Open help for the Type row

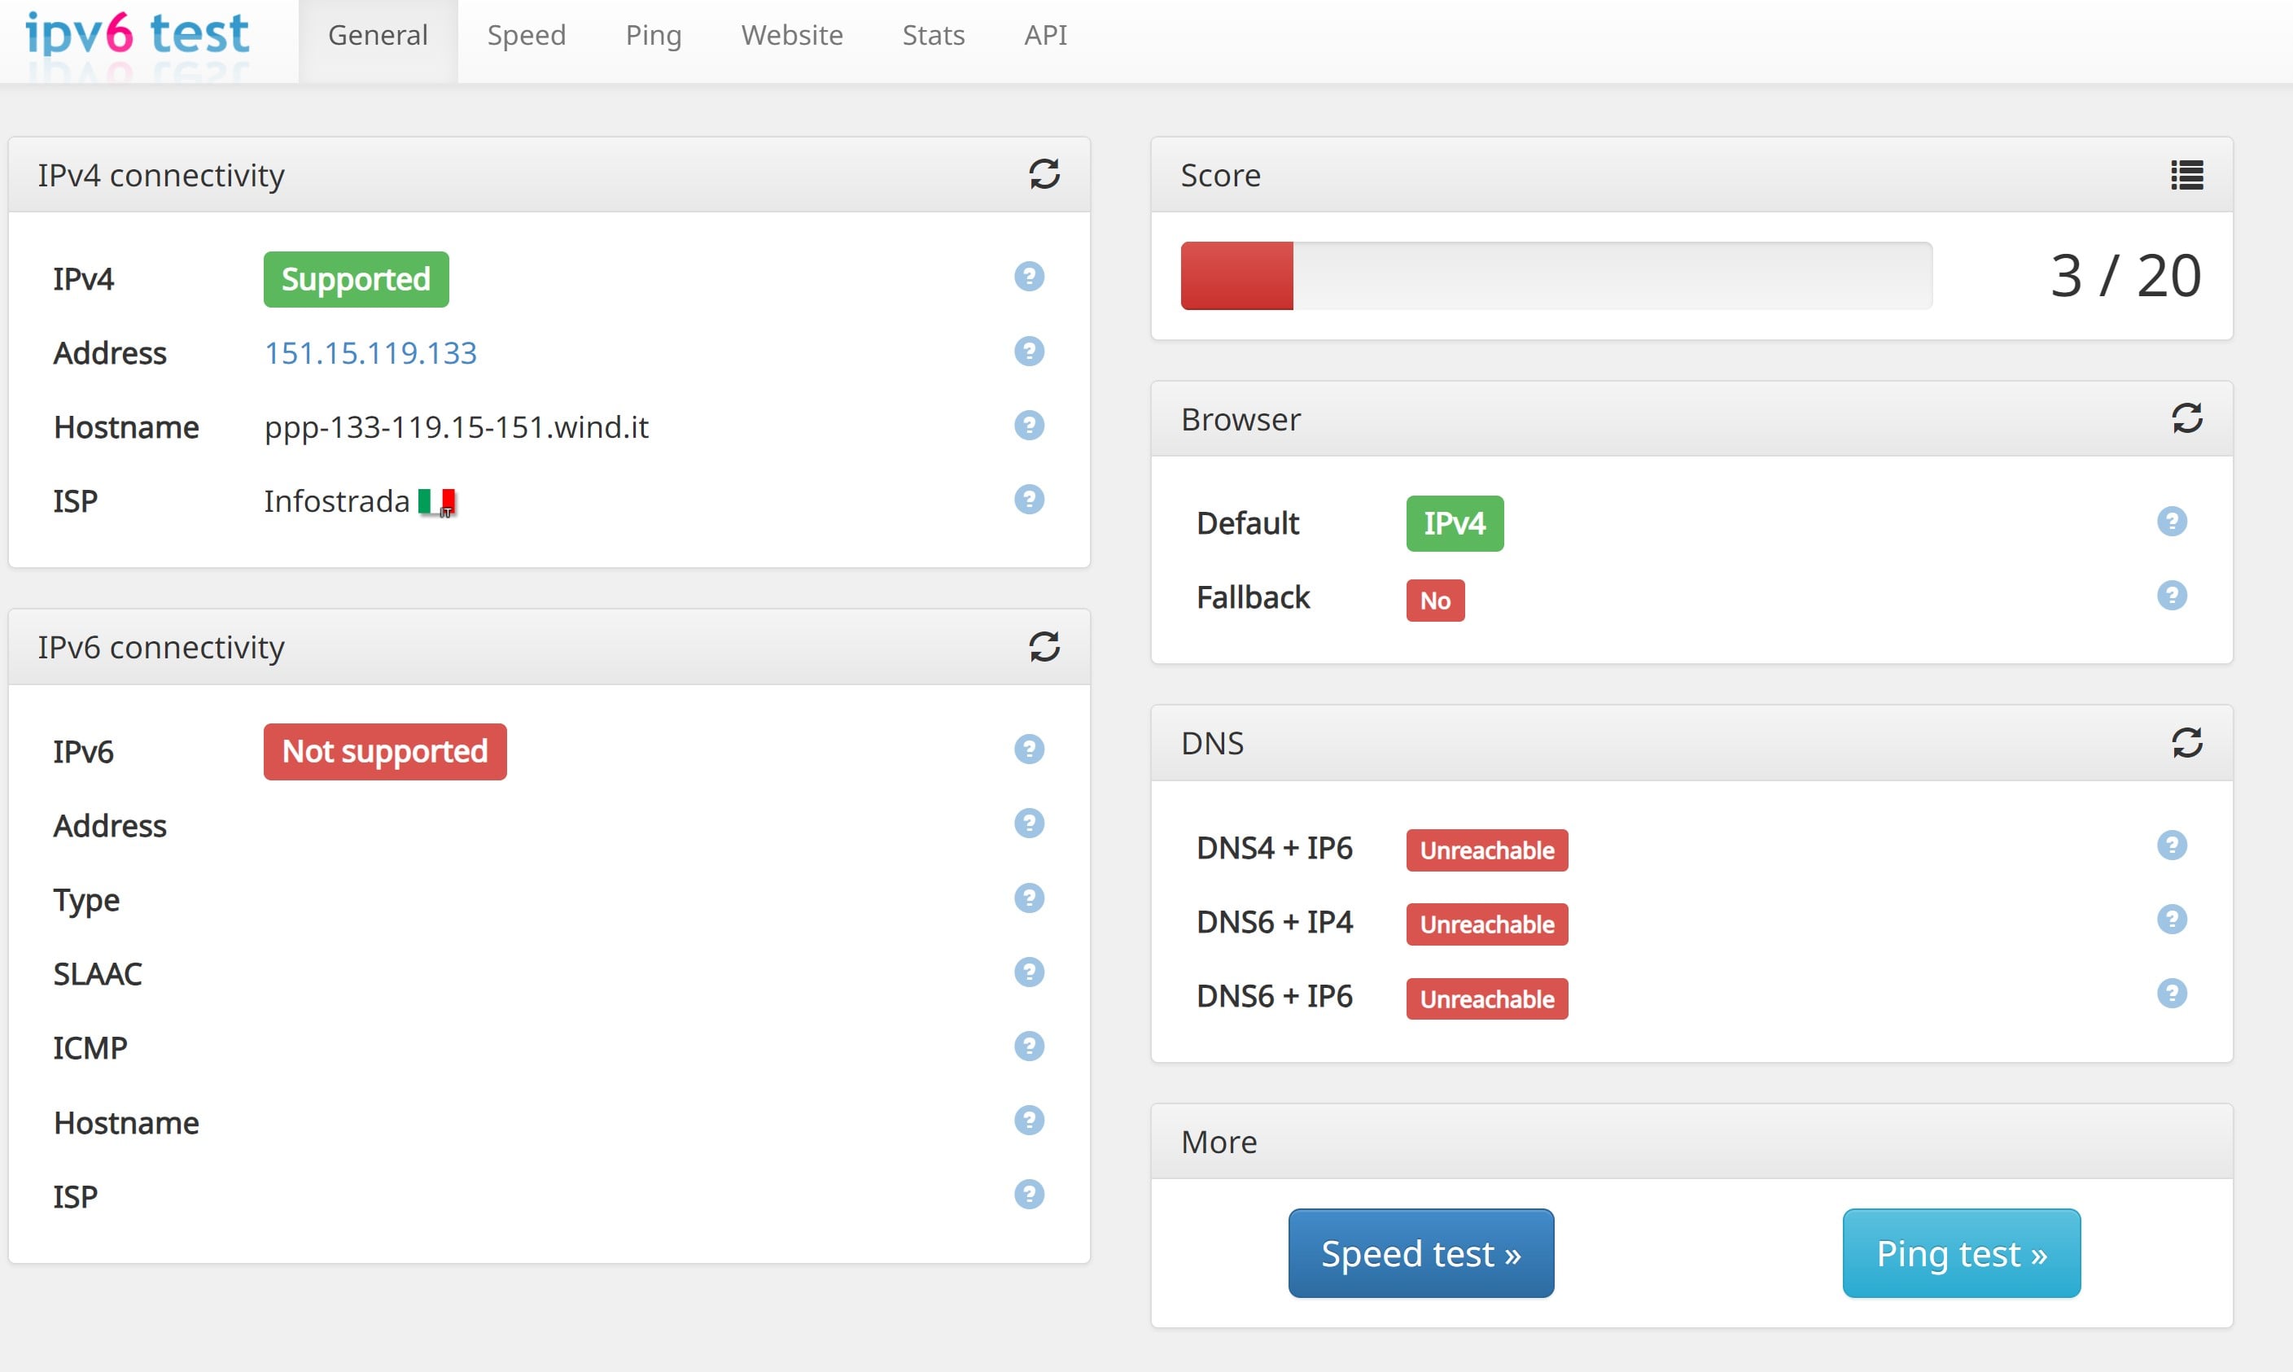click(1029, 898)
